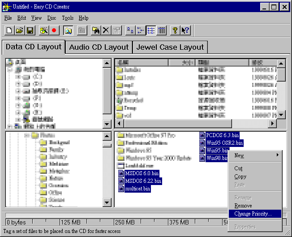Viewport: 292px width, 237px height.
Task: Click the disabled Paste context menu entry
Action: tap(255, 185)
